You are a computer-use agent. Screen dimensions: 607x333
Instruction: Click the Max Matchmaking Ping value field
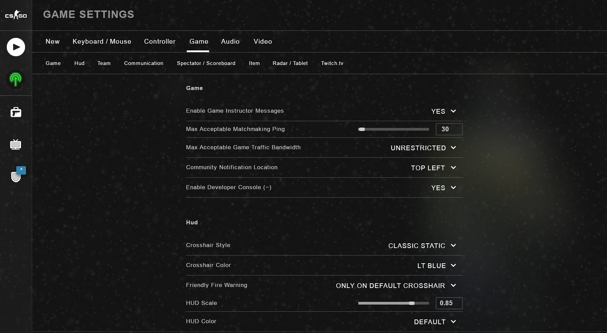click(x=449, y=129)
